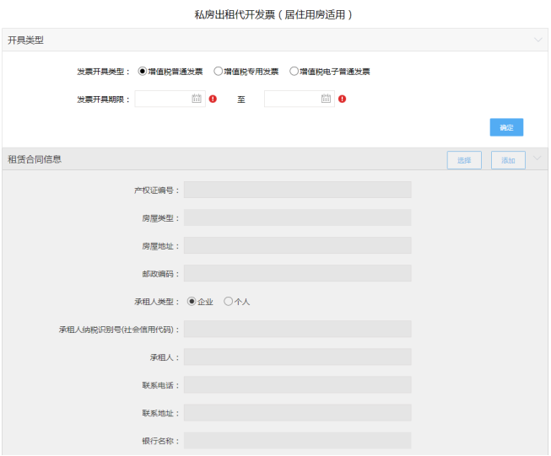Click the 开具类型 section header text
The height and width of the screenshot is (456, 551).
tap(25, 40)
